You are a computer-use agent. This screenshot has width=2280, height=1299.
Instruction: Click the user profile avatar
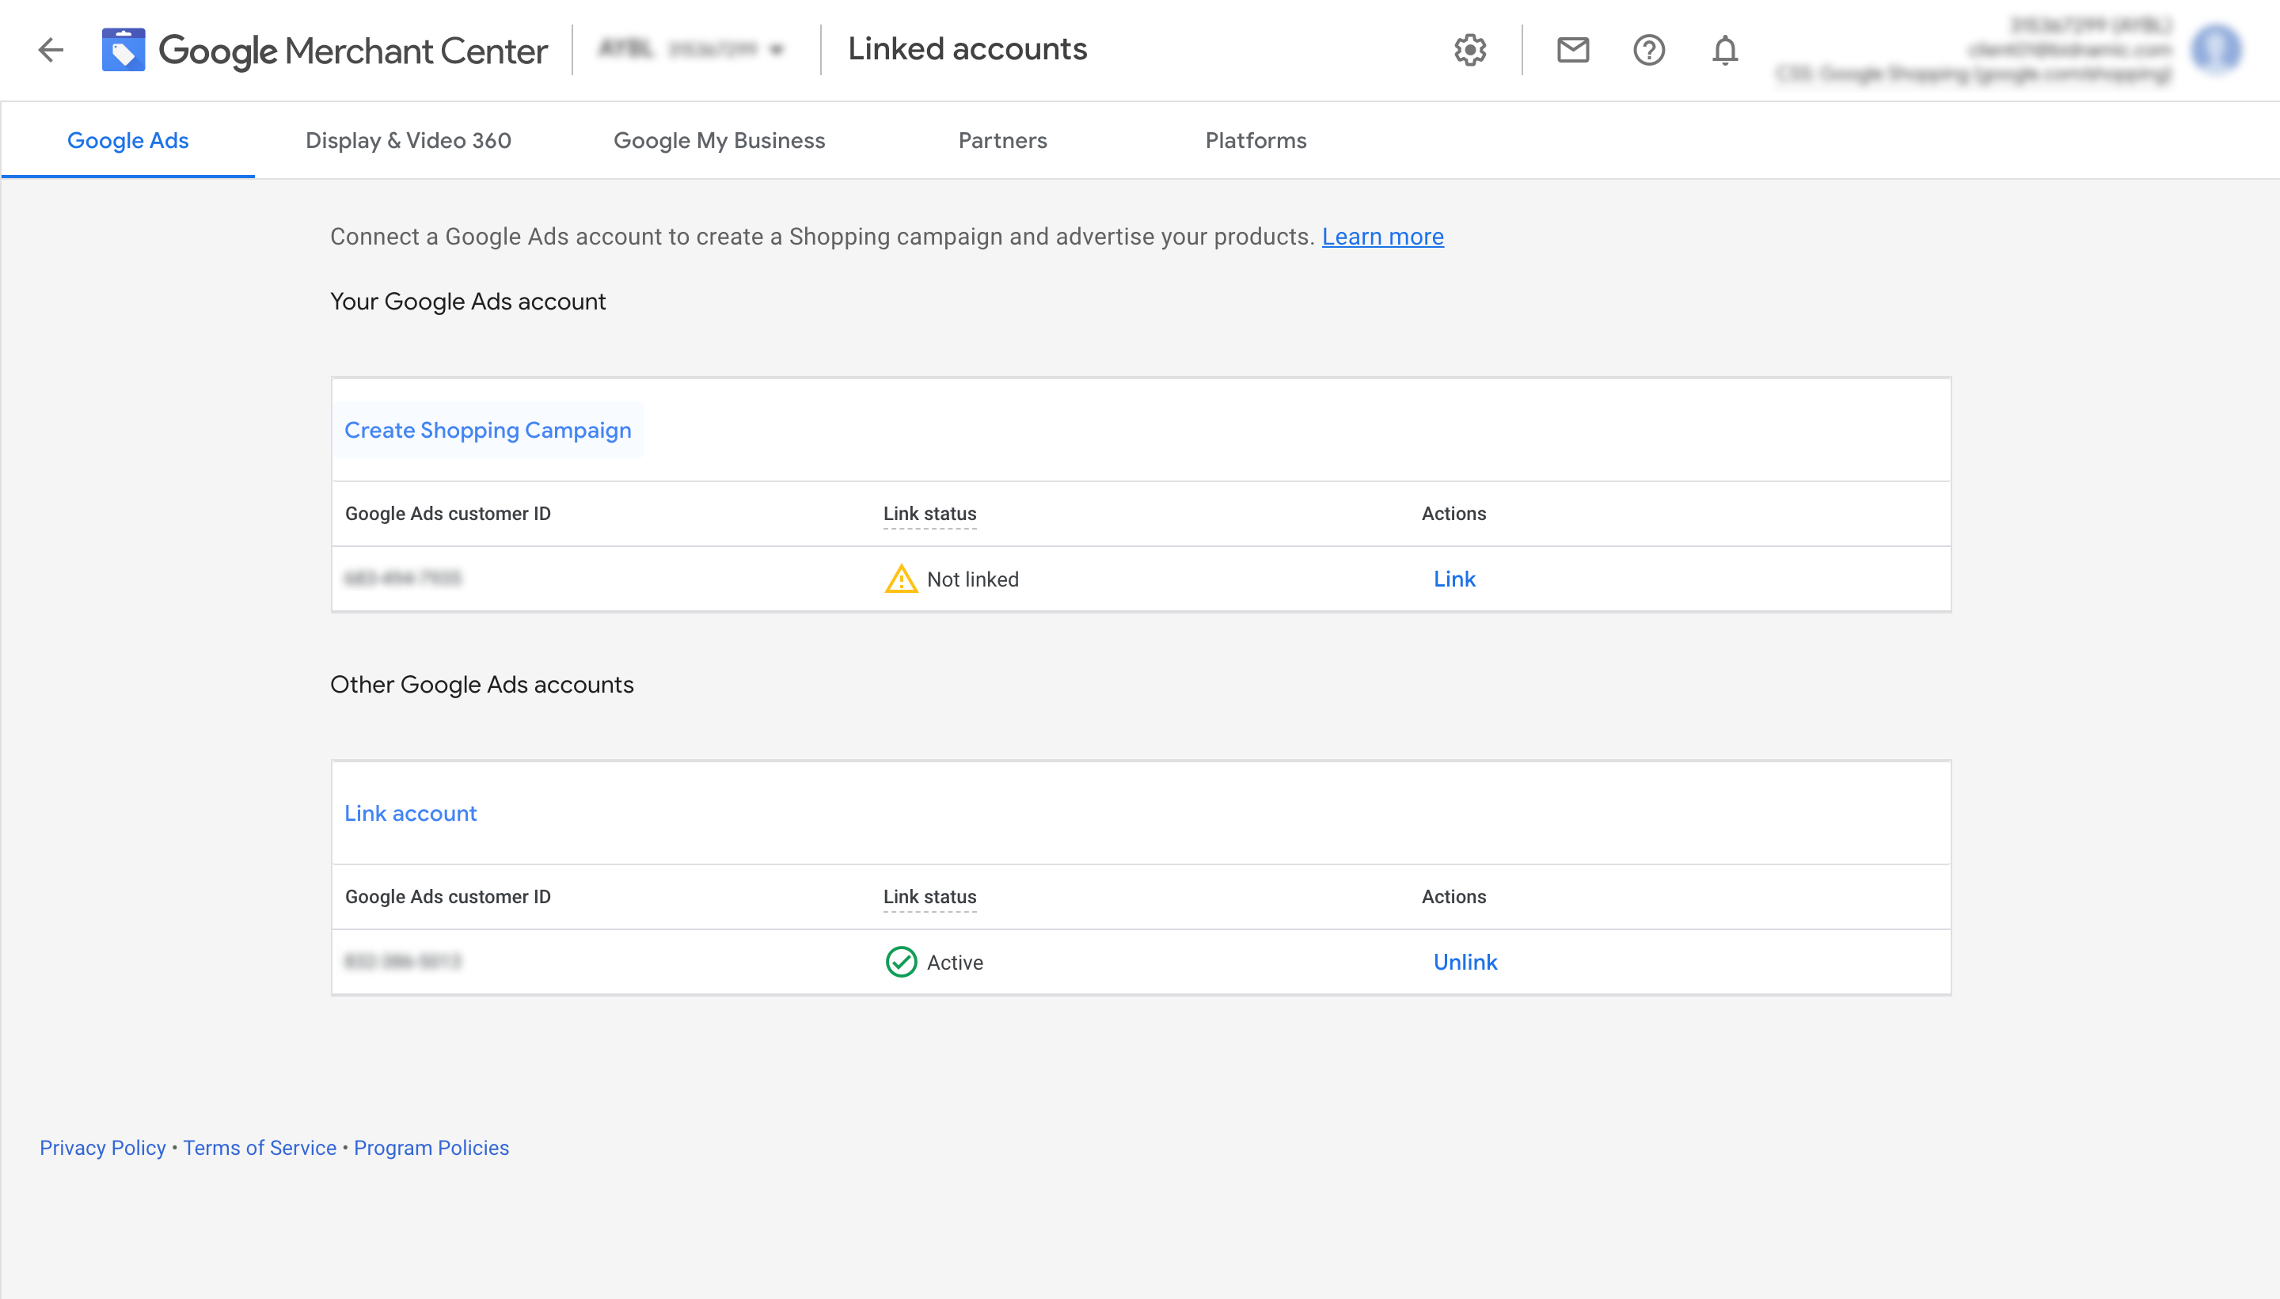point(2217,49)
